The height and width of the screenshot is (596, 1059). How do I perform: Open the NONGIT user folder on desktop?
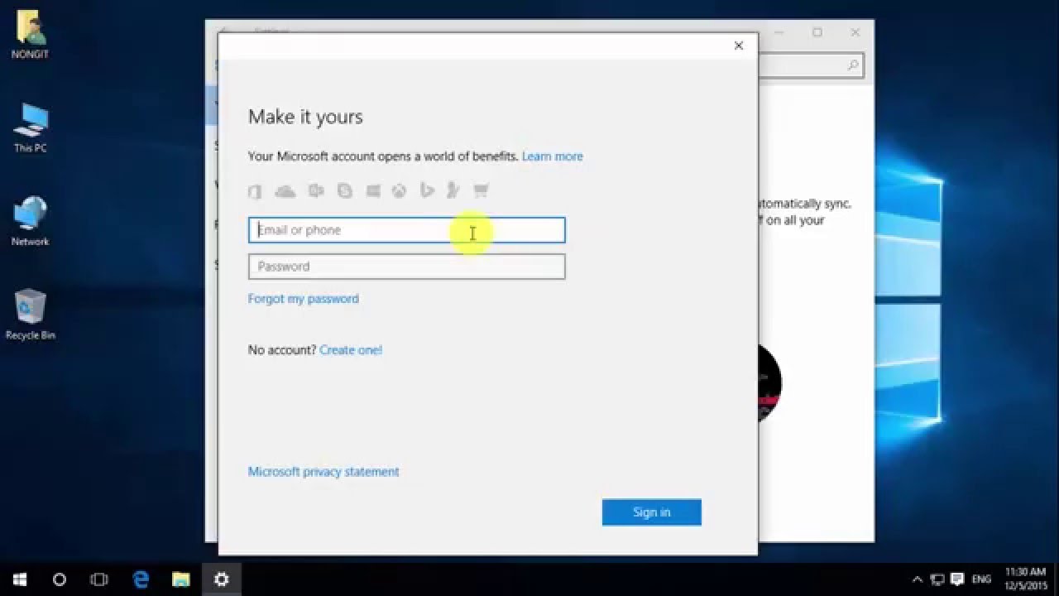(31, 36)
